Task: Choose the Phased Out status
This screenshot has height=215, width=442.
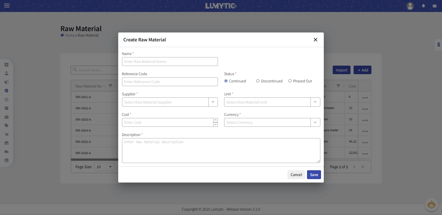Action: [290, 81]
